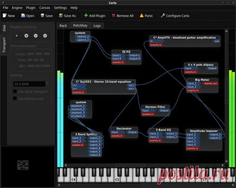The height and width of the screenshot is (188, 236).
Task: Click Big Meter events-out port
Action: tap(210, 83)
